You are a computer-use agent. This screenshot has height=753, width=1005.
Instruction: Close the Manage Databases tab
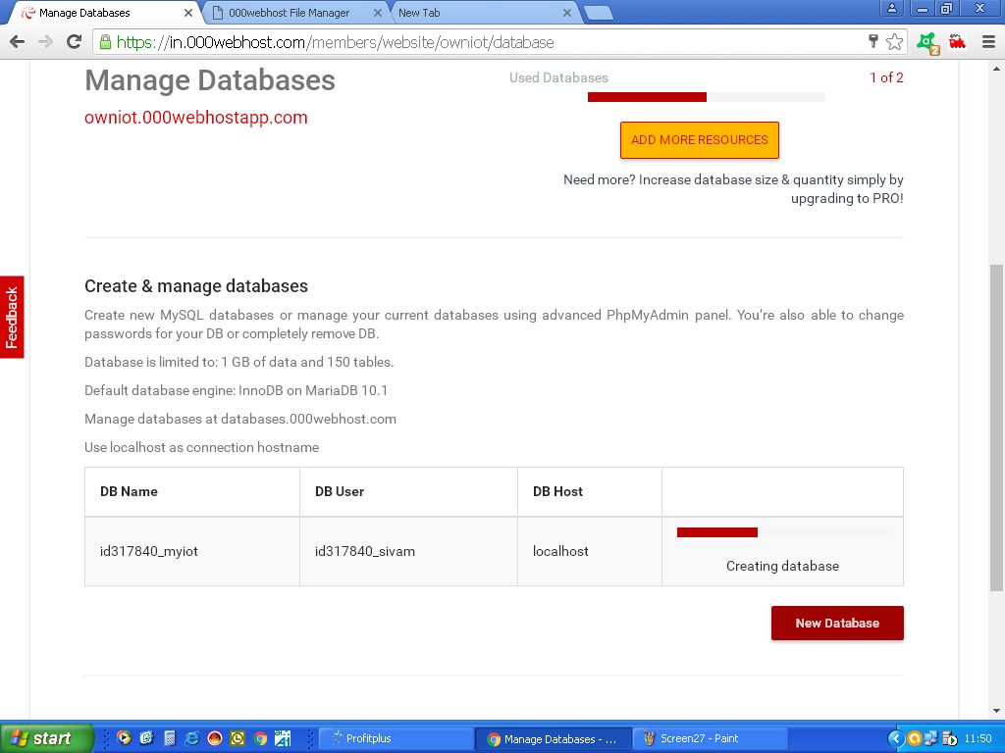tap(187, 13)
